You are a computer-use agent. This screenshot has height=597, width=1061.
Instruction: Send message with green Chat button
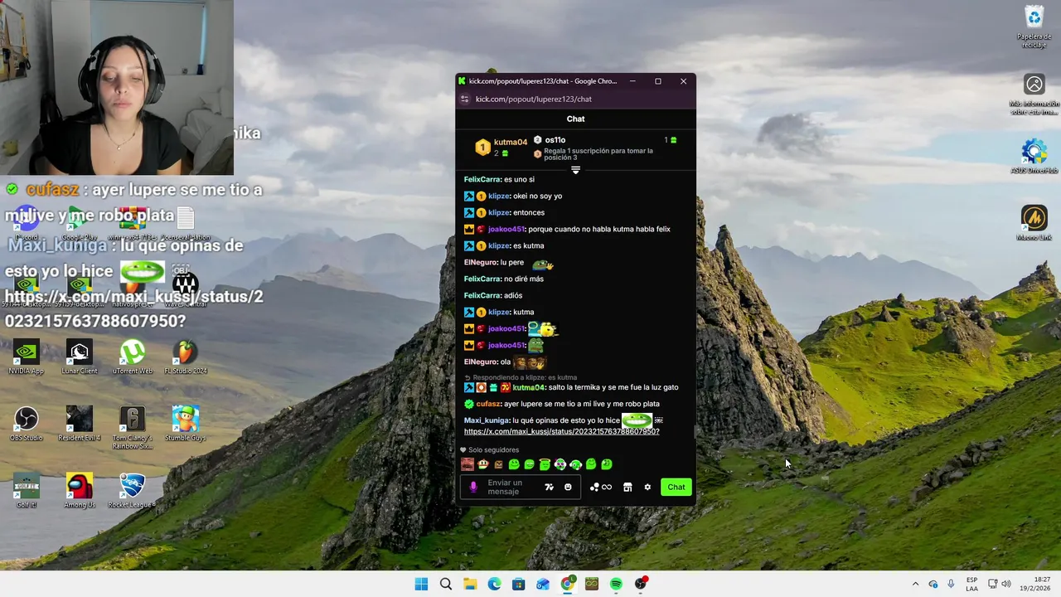(x=676, y=488)
